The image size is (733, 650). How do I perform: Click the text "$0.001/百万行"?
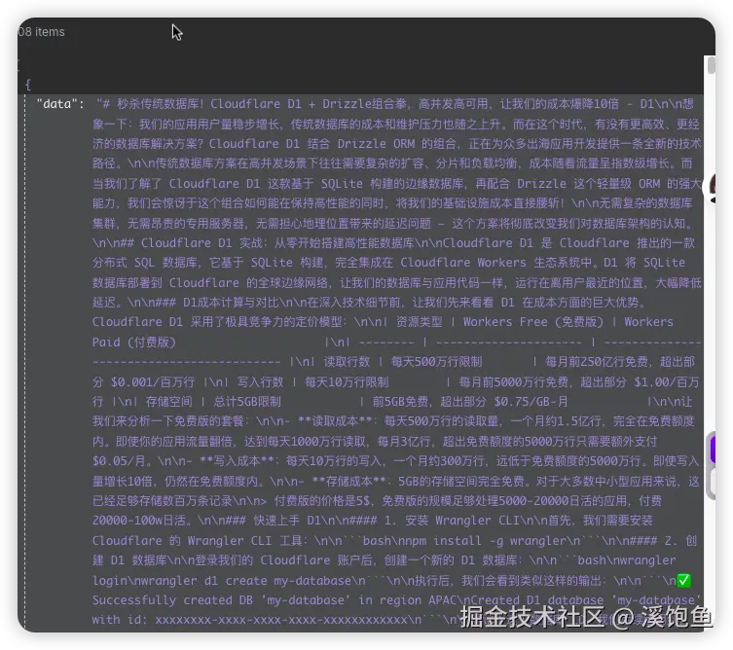(x=153, y=382)
